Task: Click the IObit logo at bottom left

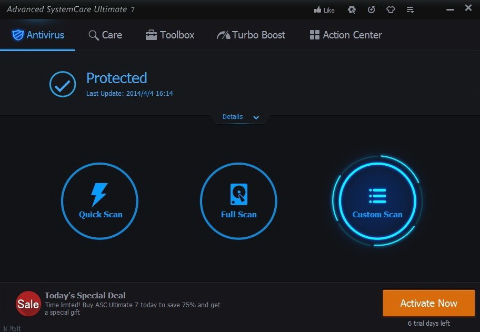Action: coord(12,328)
